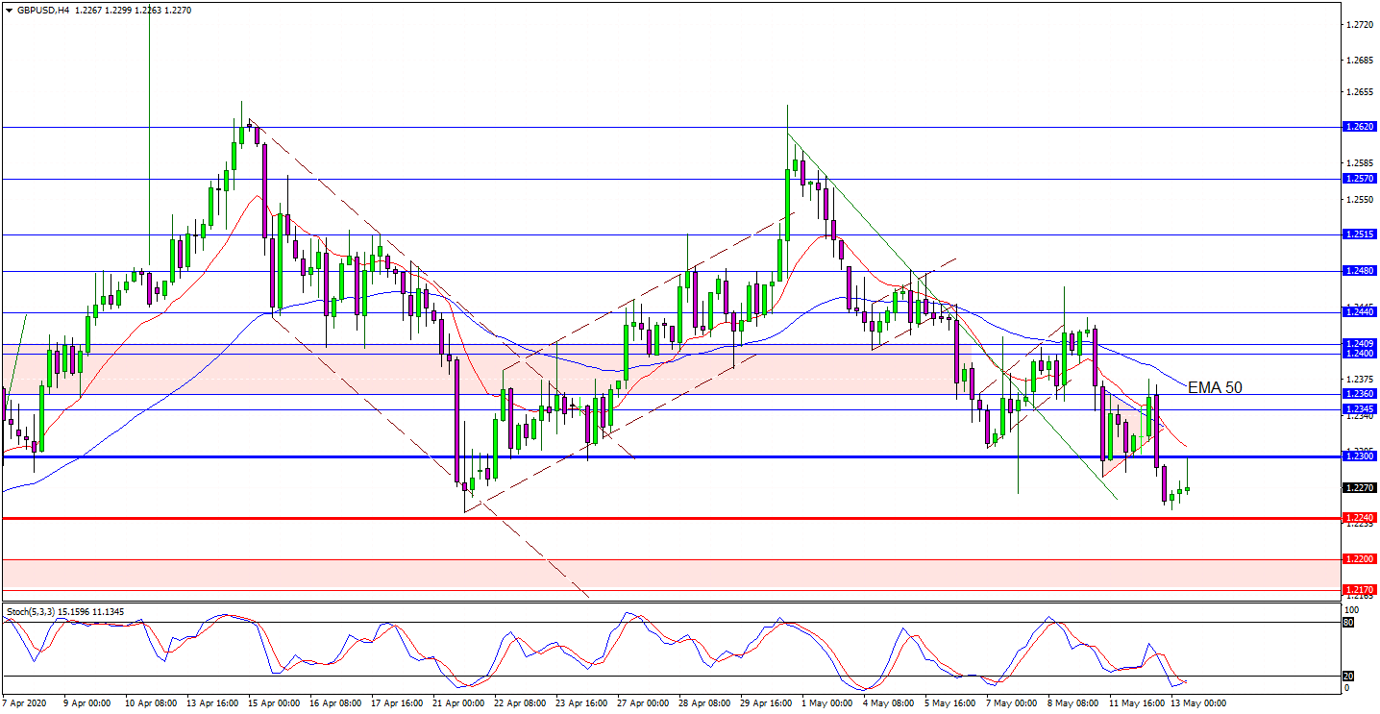This screenshot has width=1380, height=714.
Task: Click the 1.2585 price axis value
Action: point(1359,164)
